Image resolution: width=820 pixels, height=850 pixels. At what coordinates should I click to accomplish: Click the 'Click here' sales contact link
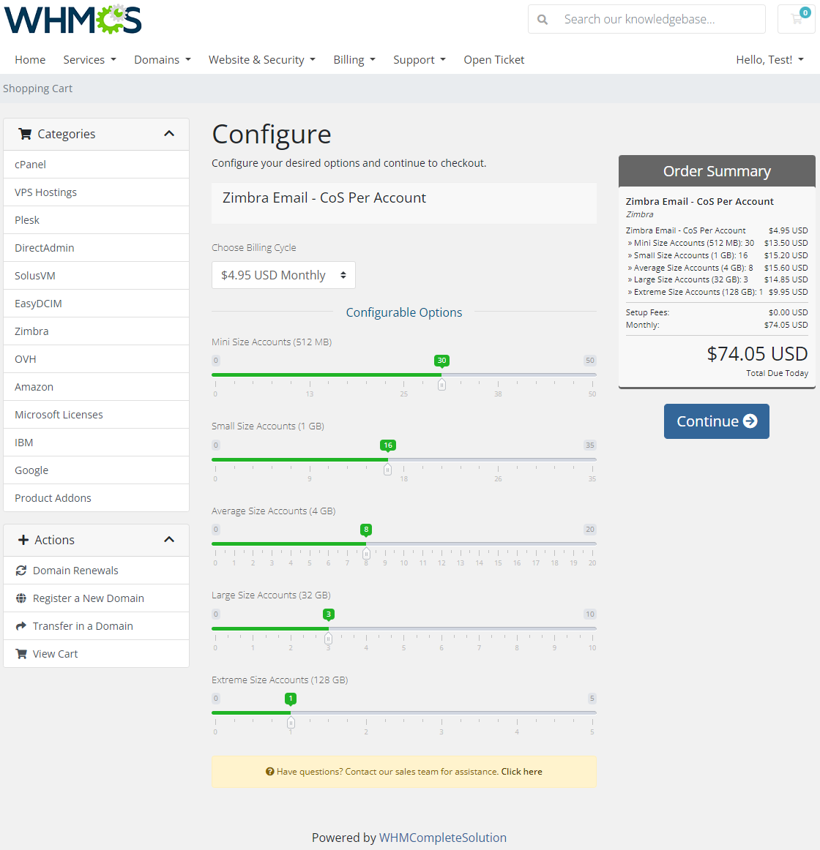coord(521,772)
